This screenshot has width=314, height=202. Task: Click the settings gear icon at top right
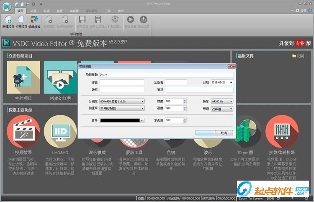click(297, 10)
